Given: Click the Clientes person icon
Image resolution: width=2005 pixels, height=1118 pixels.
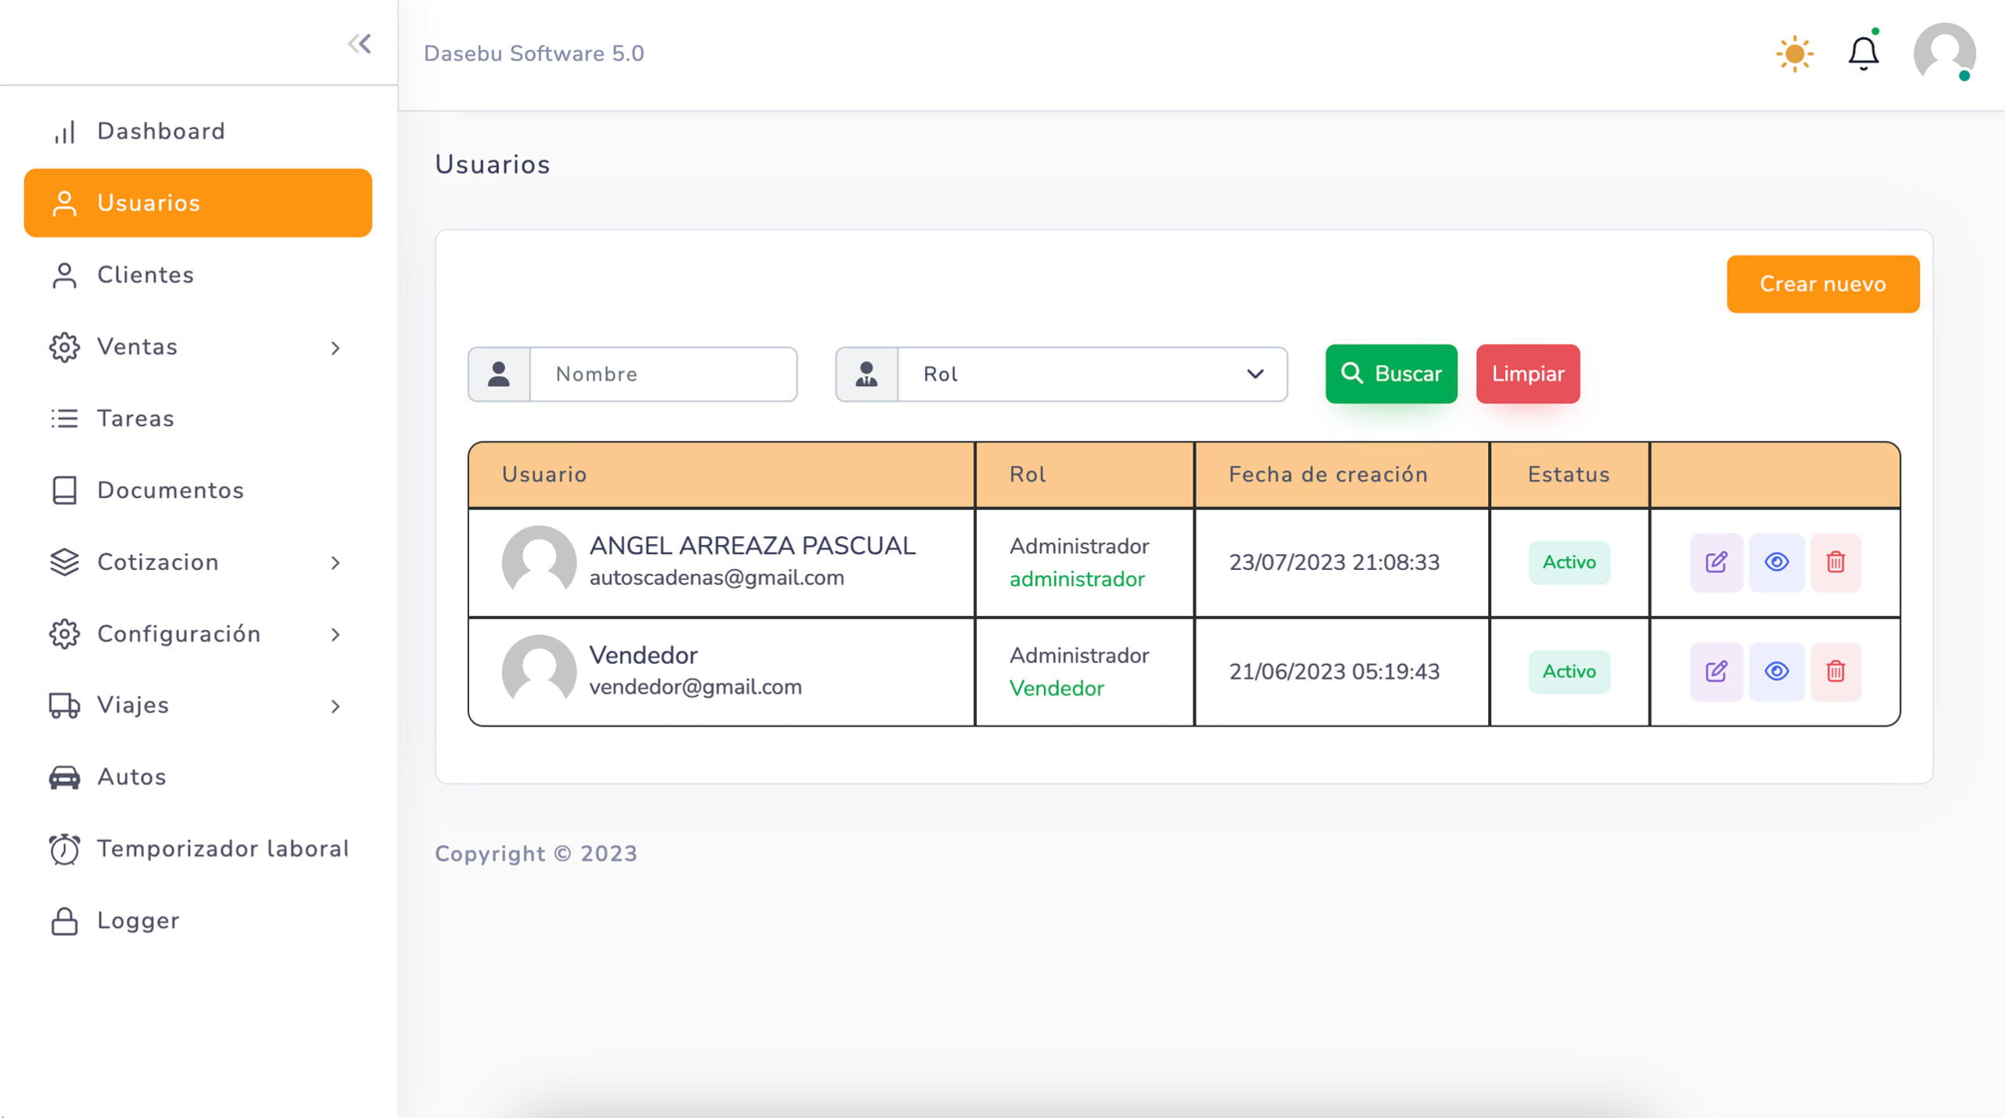Looking at the screenshot, I should (x=64, y=276).
